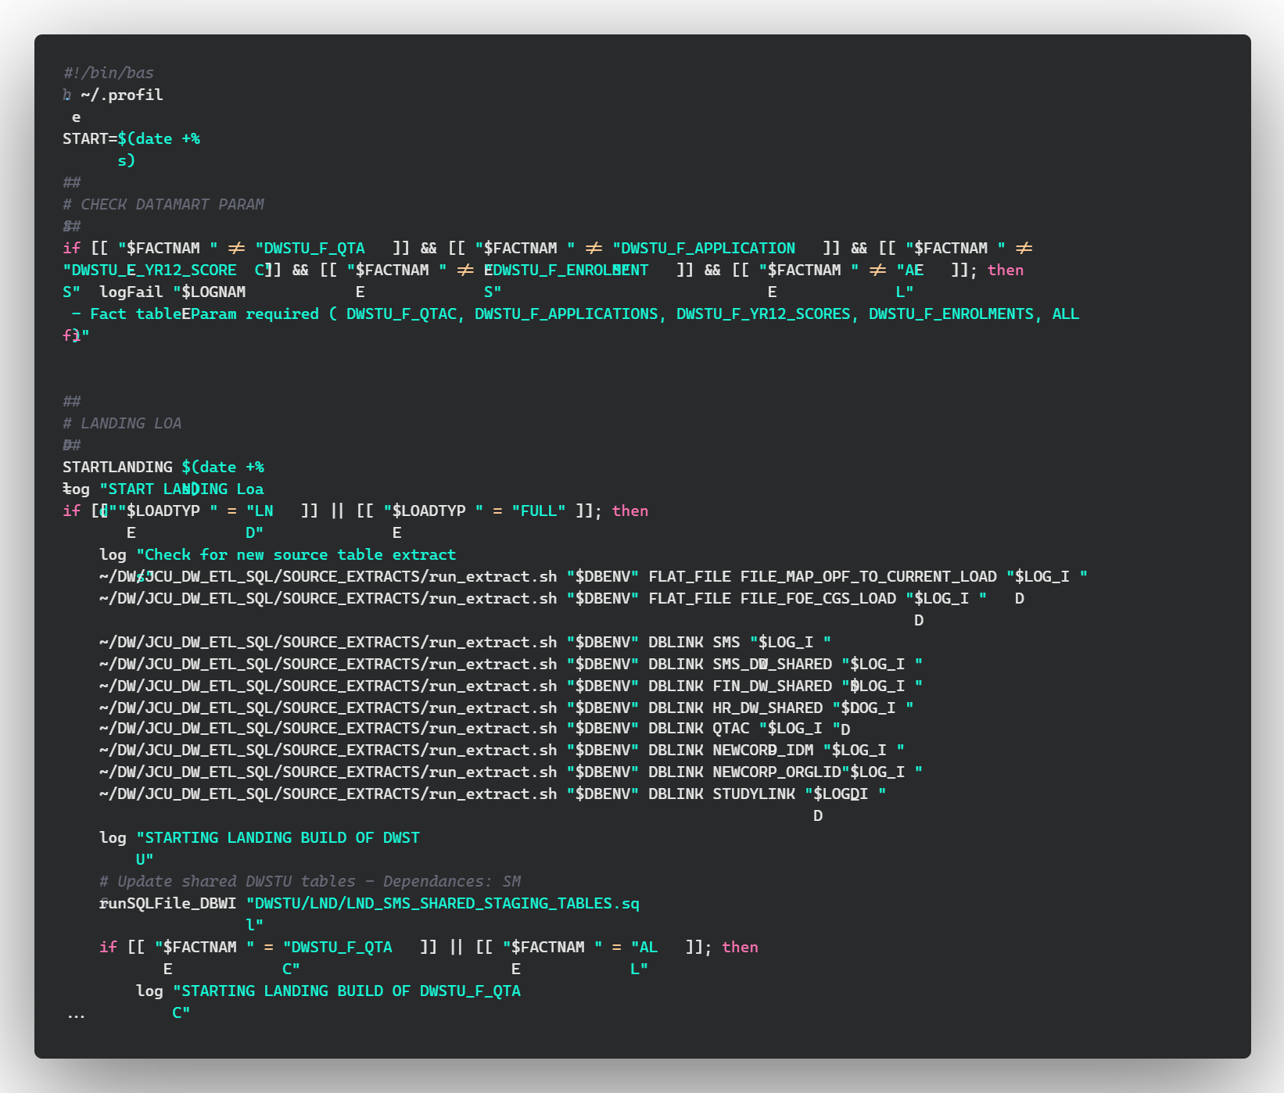The height and width of the screenshot is (1093, 1284).
Task: Click the "START LANDING Loa" log string
Action: tap(181, 489)
